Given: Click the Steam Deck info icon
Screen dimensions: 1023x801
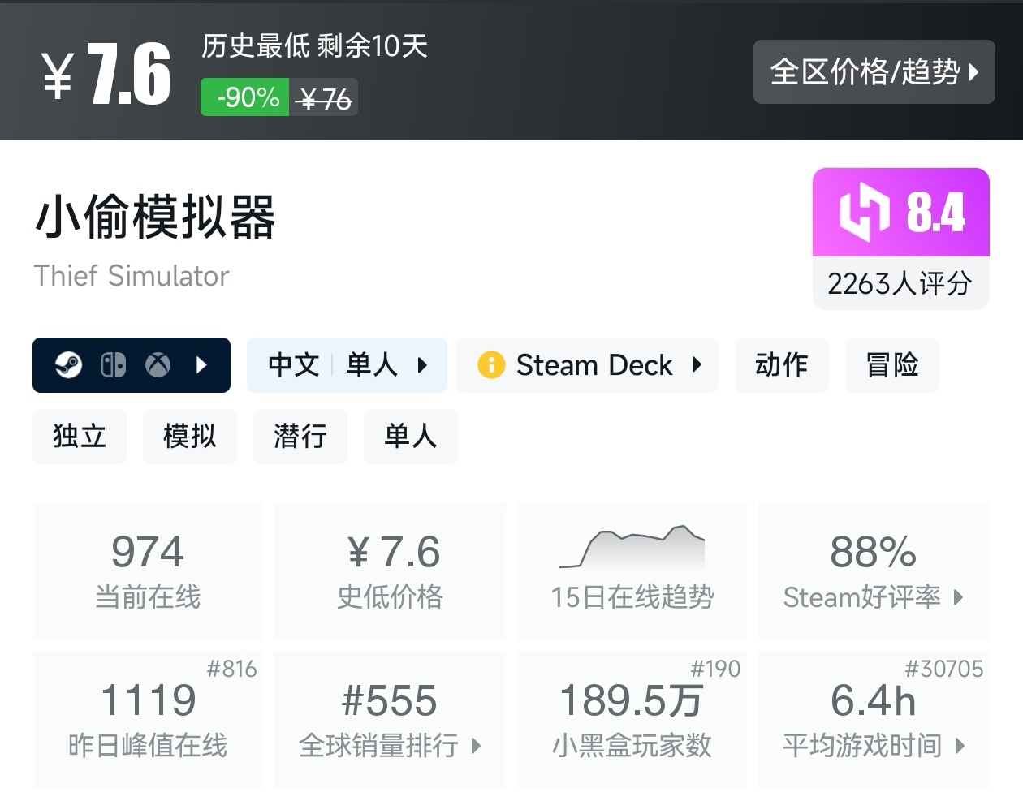Looking at the screenshot, I should (491, 365).
